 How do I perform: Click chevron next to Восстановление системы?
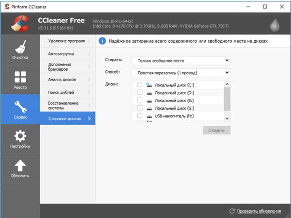(x=89, y=105)
